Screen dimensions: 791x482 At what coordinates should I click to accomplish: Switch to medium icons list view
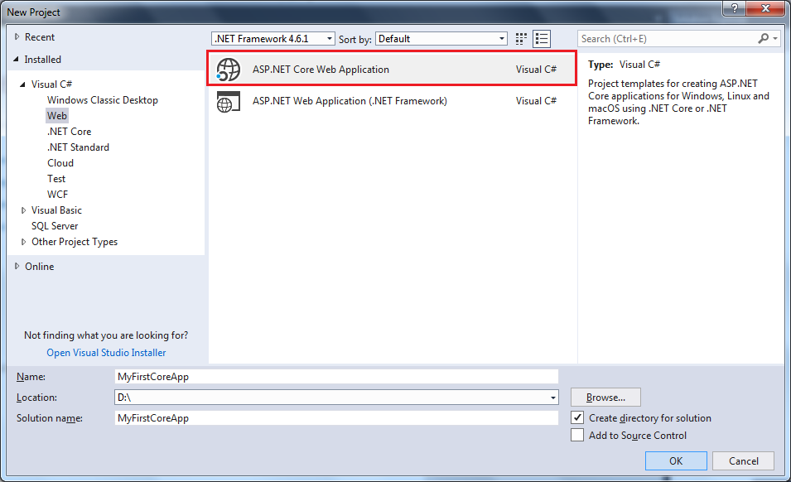click(542, 39)
